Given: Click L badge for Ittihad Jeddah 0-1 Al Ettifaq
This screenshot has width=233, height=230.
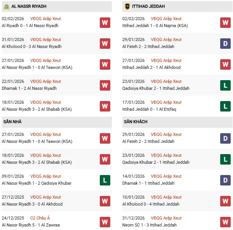Looking at the screenshot, I should [225, 106].
